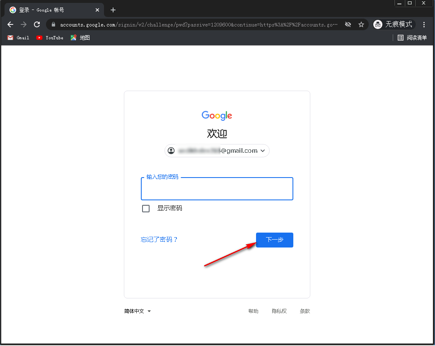Click the third-party cookies blocked eye icon
Image resolution: width=435 pixels, height=346 pixels.
[348, 24]
